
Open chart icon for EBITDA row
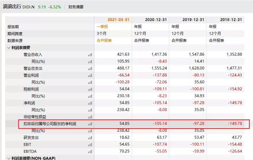click(x=90, y=152)
